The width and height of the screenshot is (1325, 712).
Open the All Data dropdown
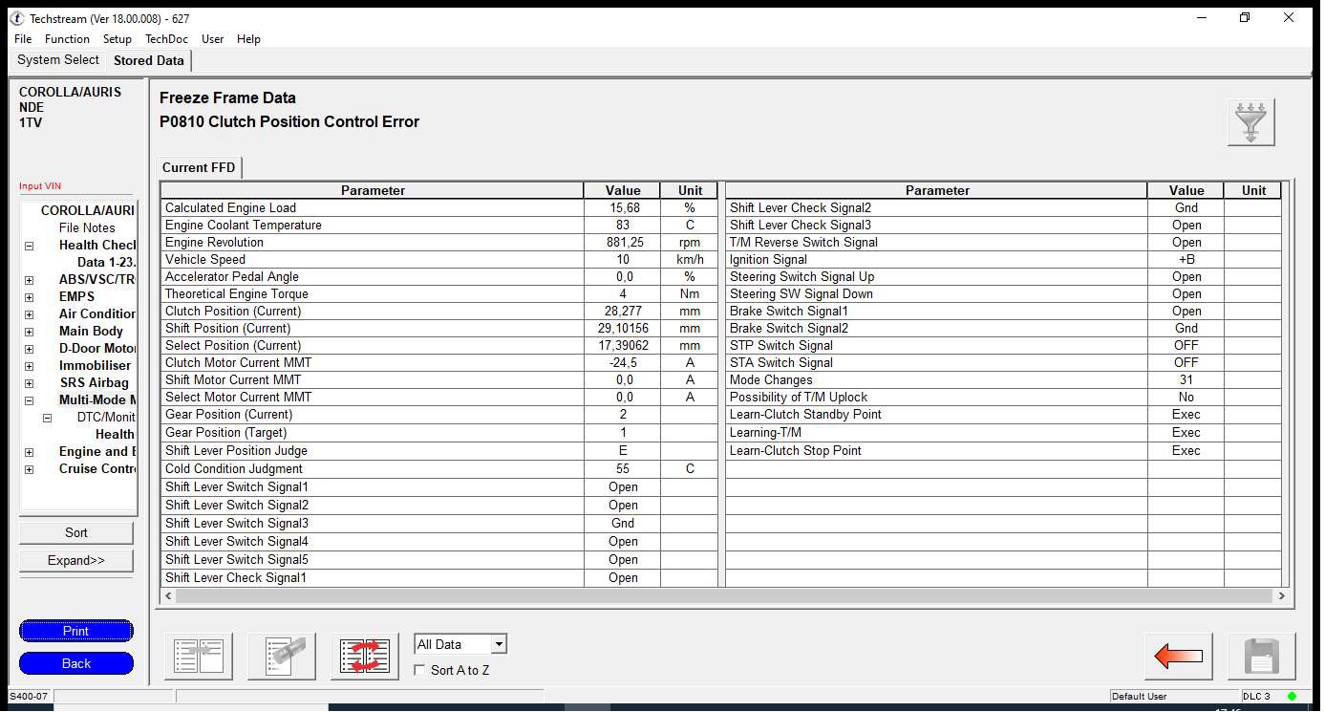click(498, 644)
